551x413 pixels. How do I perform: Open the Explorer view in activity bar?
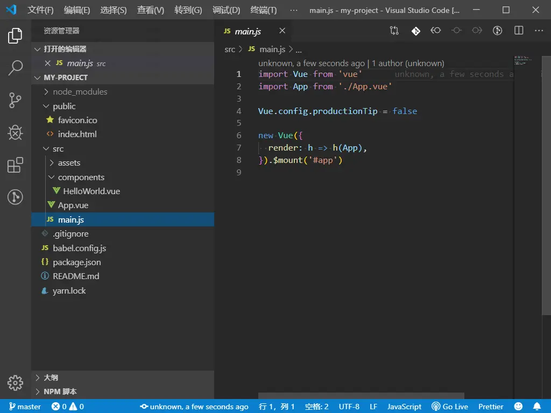(x=15, y=35)
